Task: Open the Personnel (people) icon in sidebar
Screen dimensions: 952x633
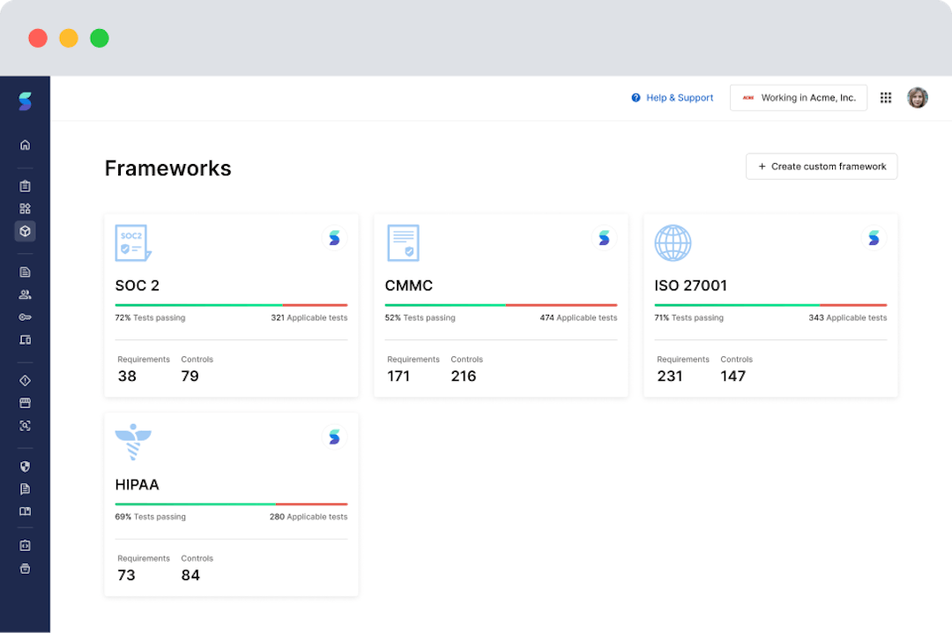Action: point(25,294)
